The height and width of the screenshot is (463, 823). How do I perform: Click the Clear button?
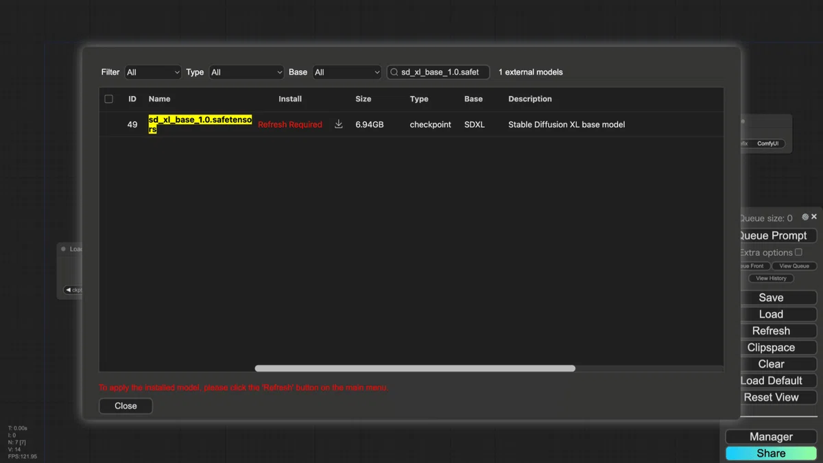click(x=777, y=364)
